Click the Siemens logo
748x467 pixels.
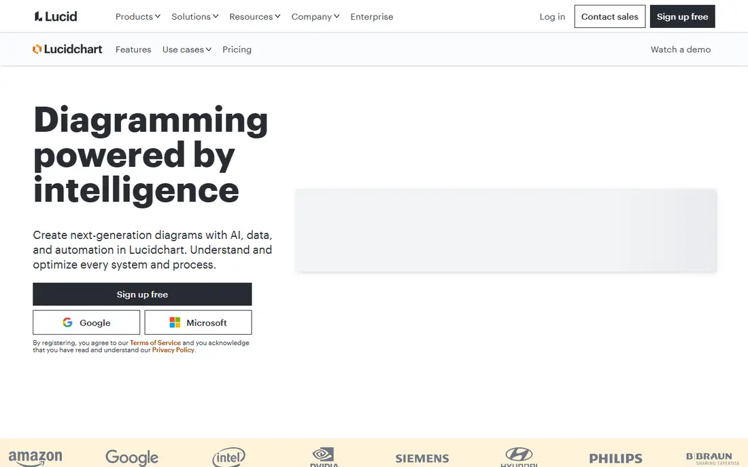(x=422, y=458)
